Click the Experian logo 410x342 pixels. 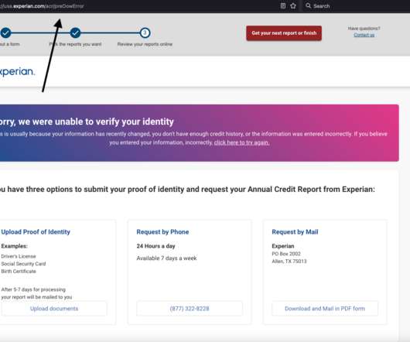click(x=17, y=71)
